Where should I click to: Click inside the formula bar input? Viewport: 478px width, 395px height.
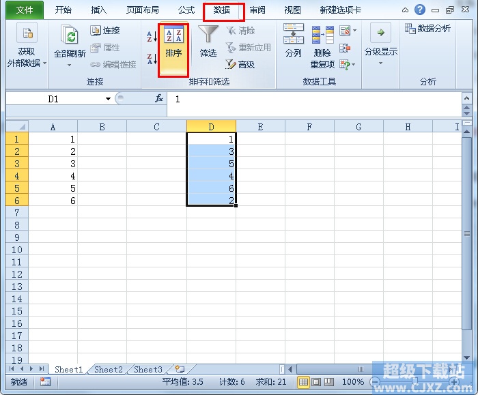(x=314, y=104)
